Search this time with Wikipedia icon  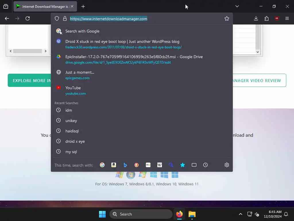click(160, 165)
